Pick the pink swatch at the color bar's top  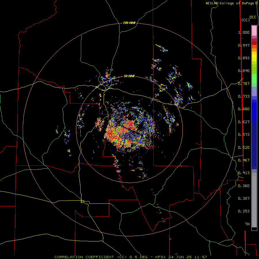254,31
